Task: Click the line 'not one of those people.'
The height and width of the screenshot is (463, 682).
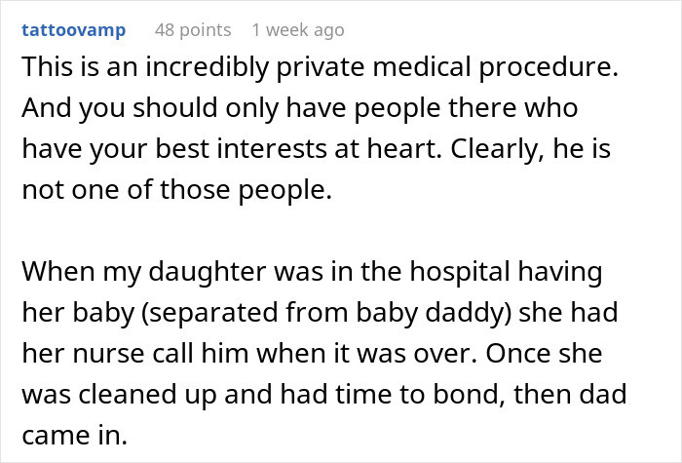Action: [x=177, y=190]
